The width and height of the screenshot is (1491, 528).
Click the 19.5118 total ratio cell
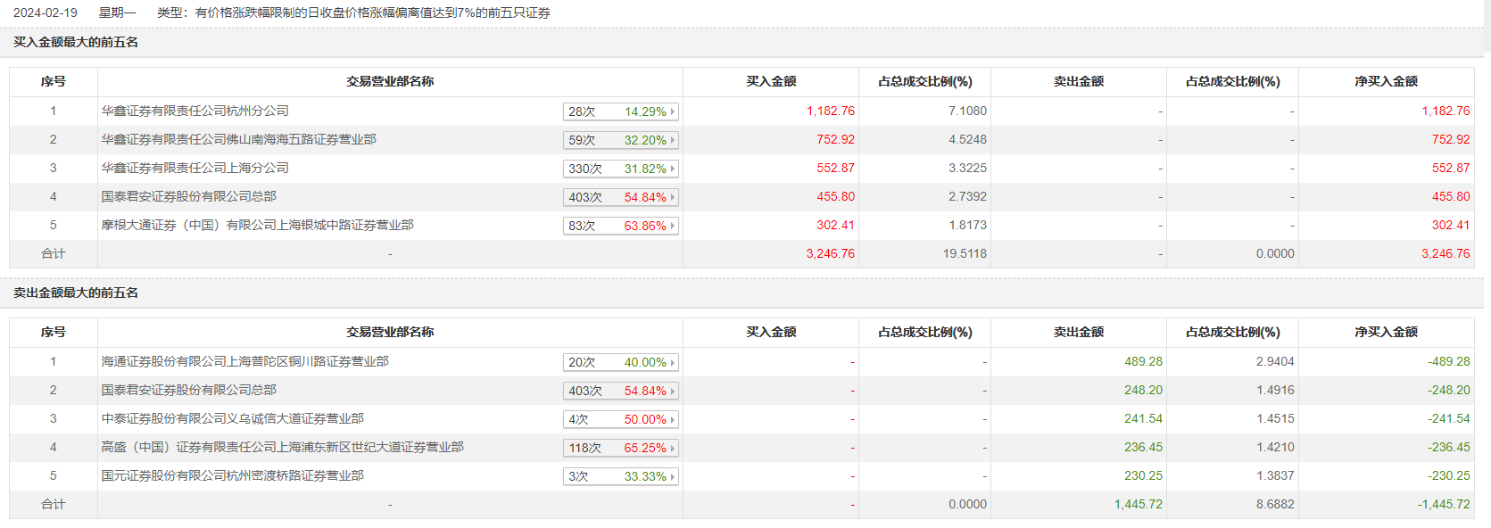(965, 253)
